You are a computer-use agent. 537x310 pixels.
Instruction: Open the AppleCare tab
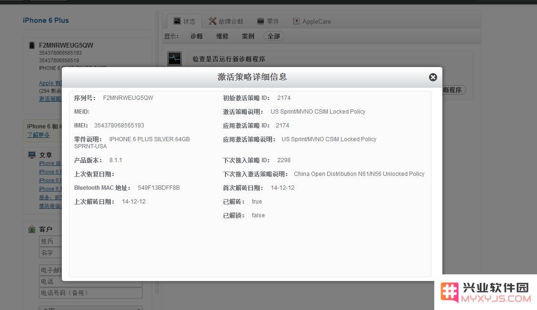coord(312,21)
